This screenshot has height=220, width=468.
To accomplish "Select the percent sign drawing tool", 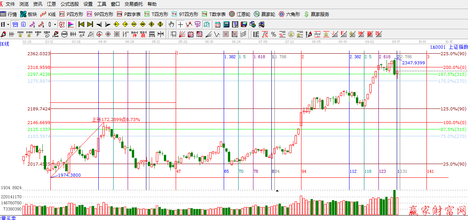I will coord(273,34).
